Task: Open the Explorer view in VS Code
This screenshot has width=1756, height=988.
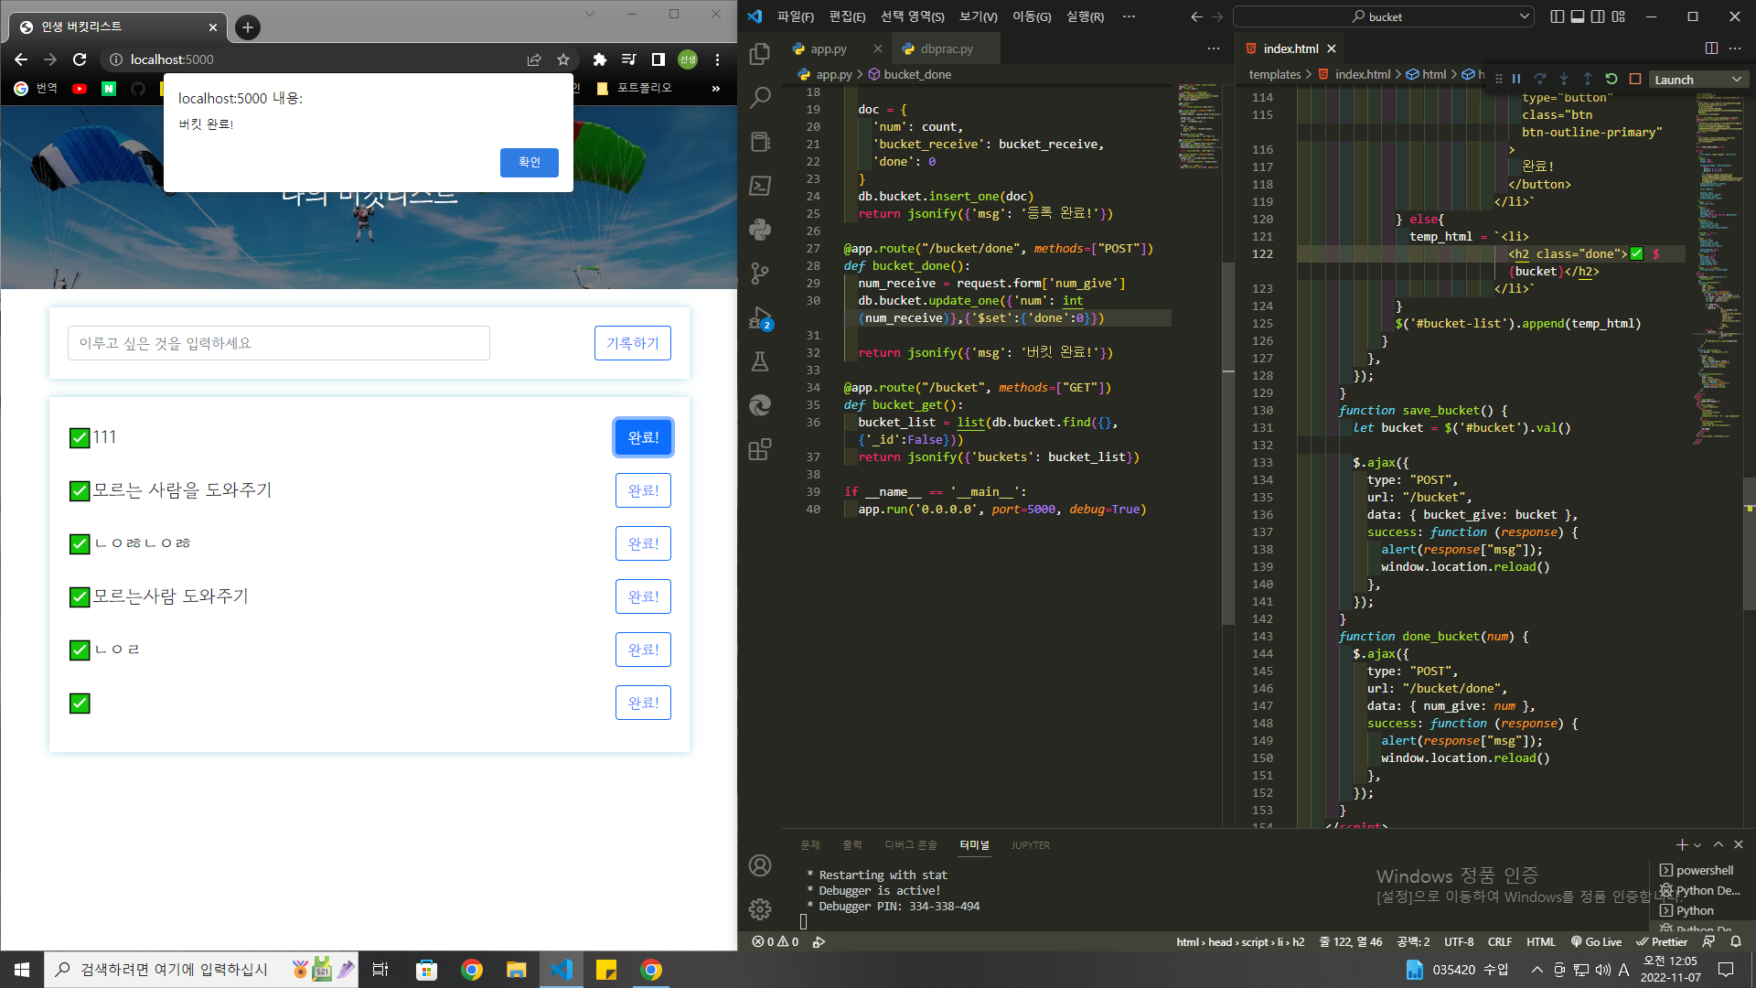Action: [x=759, y=54]
